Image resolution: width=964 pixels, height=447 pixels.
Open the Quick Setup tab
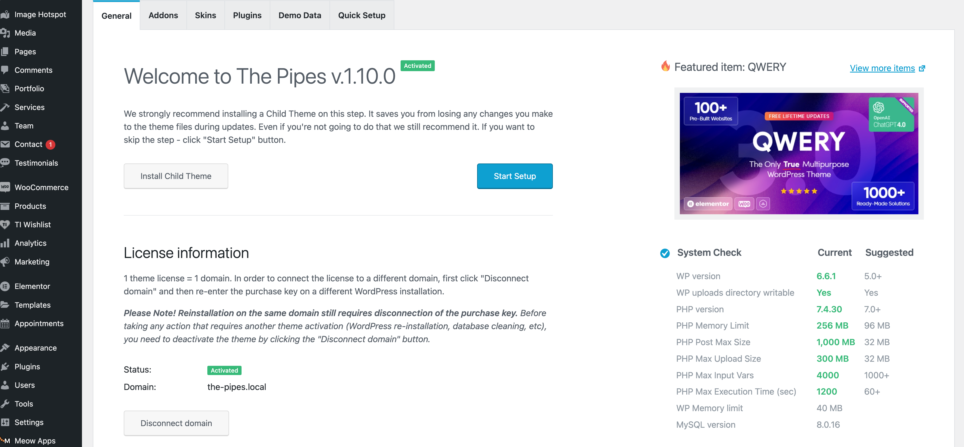(x=361, y=15)
